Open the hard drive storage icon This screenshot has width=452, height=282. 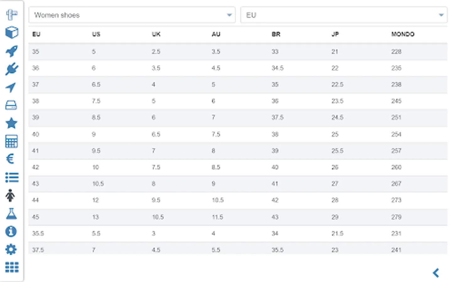[x=11, y=105]
